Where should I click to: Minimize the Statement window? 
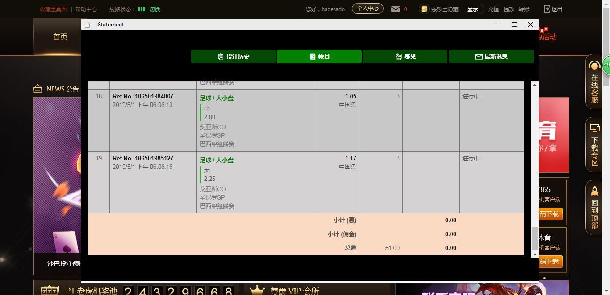[498, 25]
